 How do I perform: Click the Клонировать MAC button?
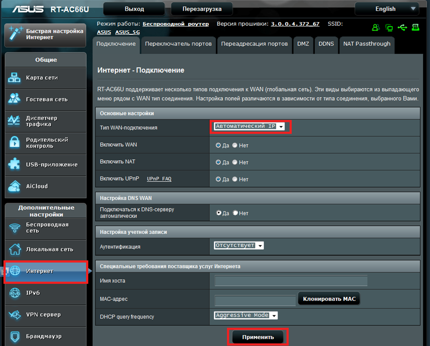click(x=329, y=299)
